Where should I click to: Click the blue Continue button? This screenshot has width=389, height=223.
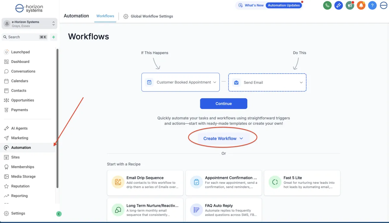tap(224, 104)
